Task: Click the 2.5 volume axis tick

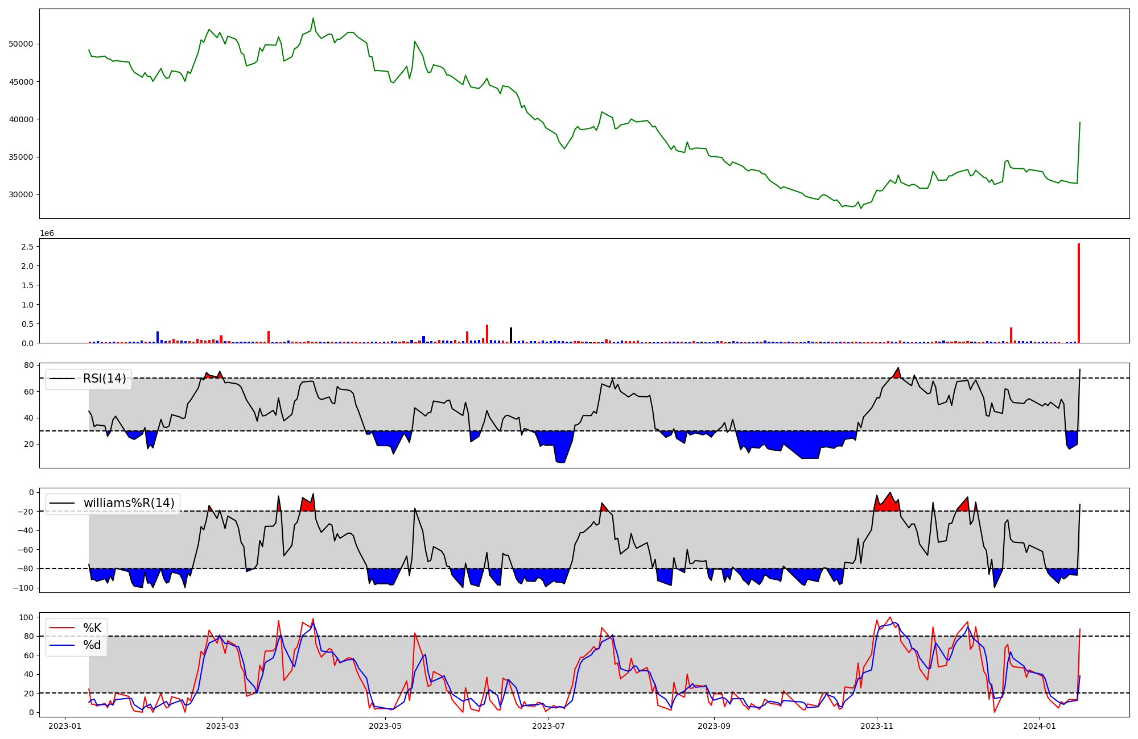Action: coord(28,247)
